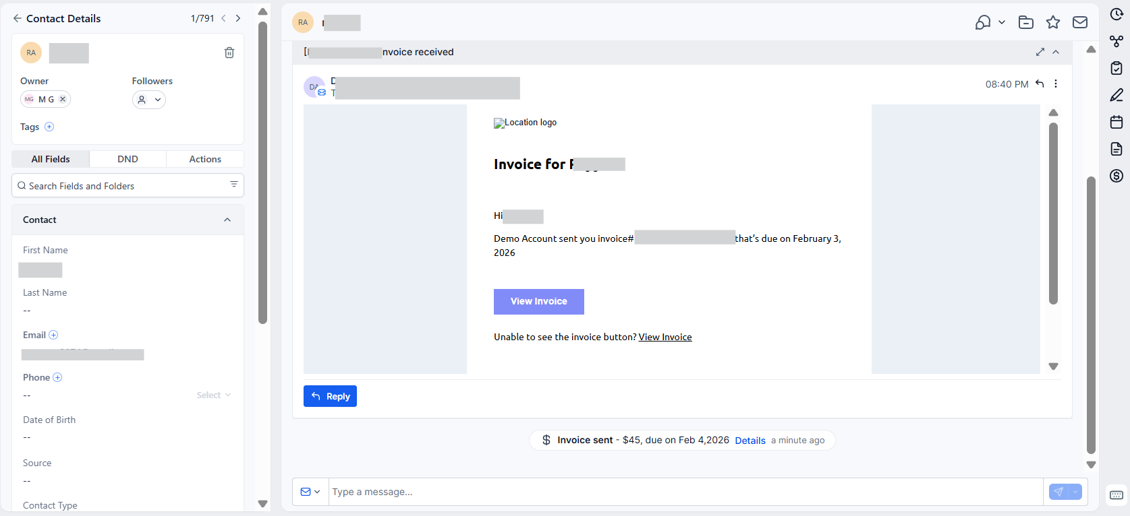The image size is (1130, 516).
Task: Open the Followers dropdown
Action: tap(149, 100)
